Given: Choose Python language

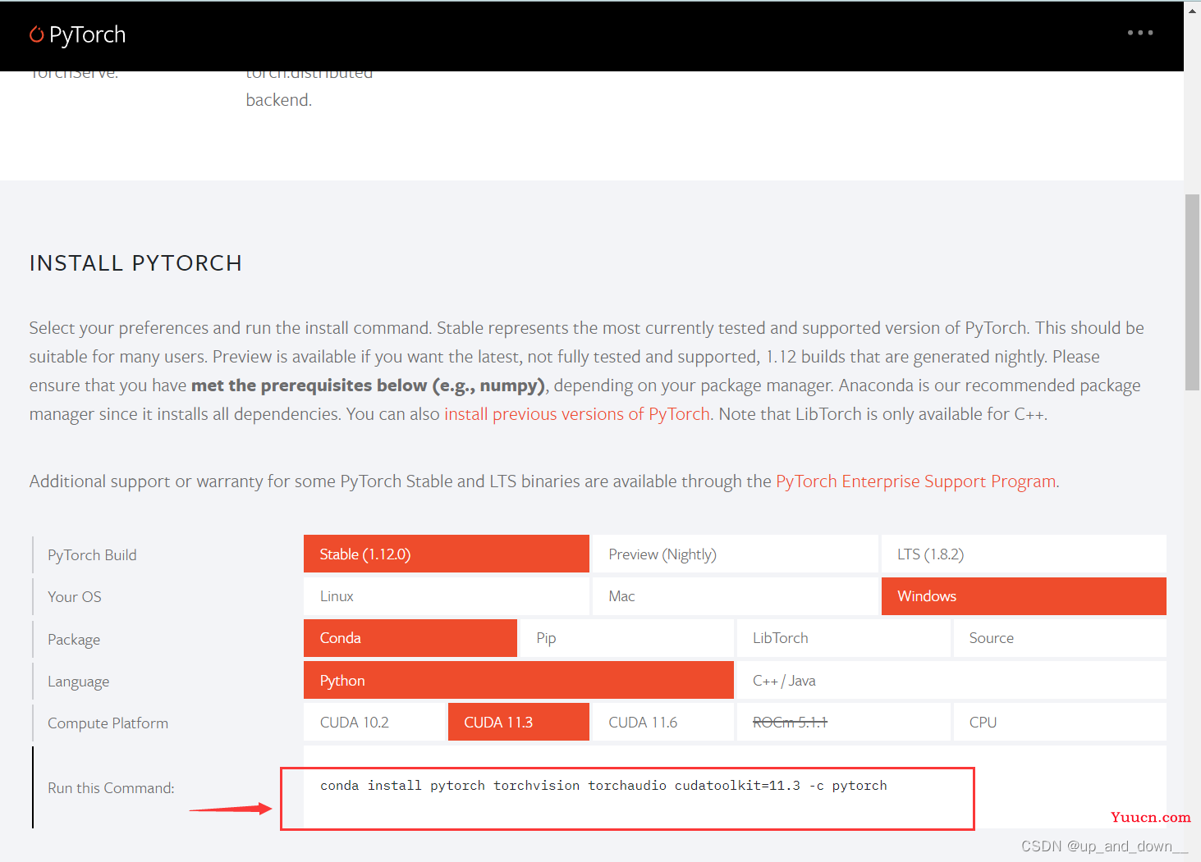Looking at the screenshot, I should (519, 680).
